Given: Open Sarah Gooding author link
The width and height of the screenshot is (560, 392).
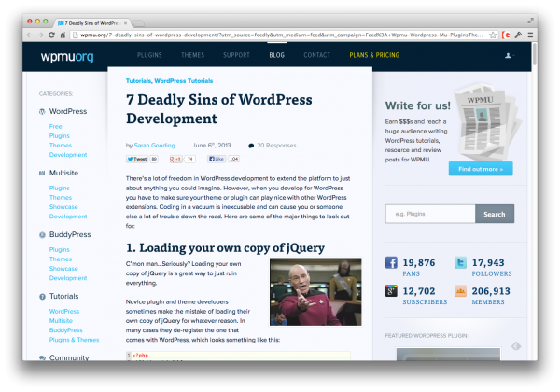Looking at the screenshot, I should pos(154,146).
